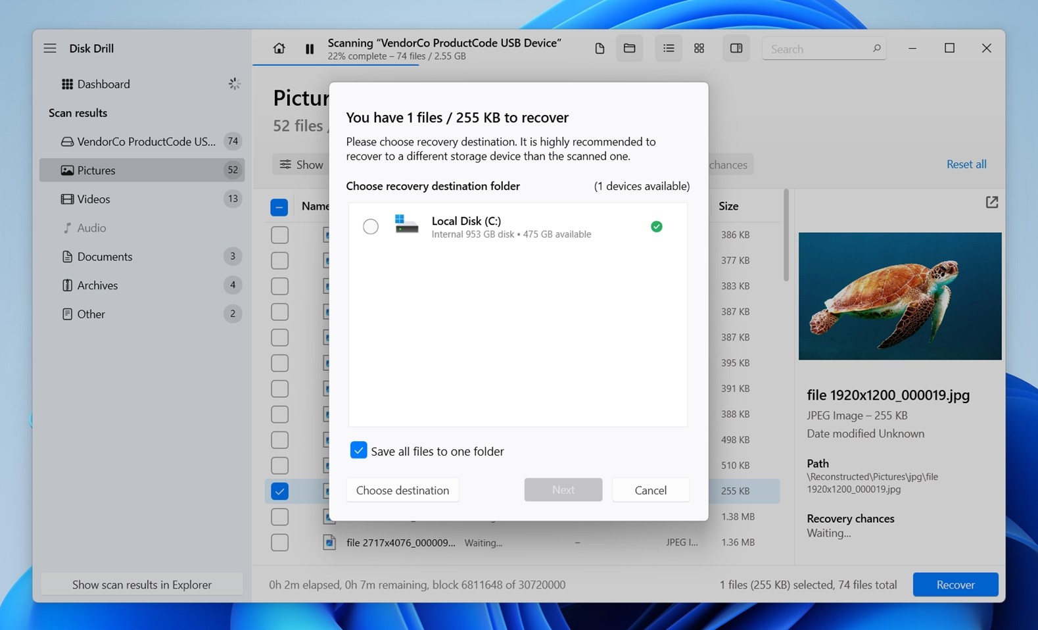Click the Home icon in toolbar

point(279,49)
